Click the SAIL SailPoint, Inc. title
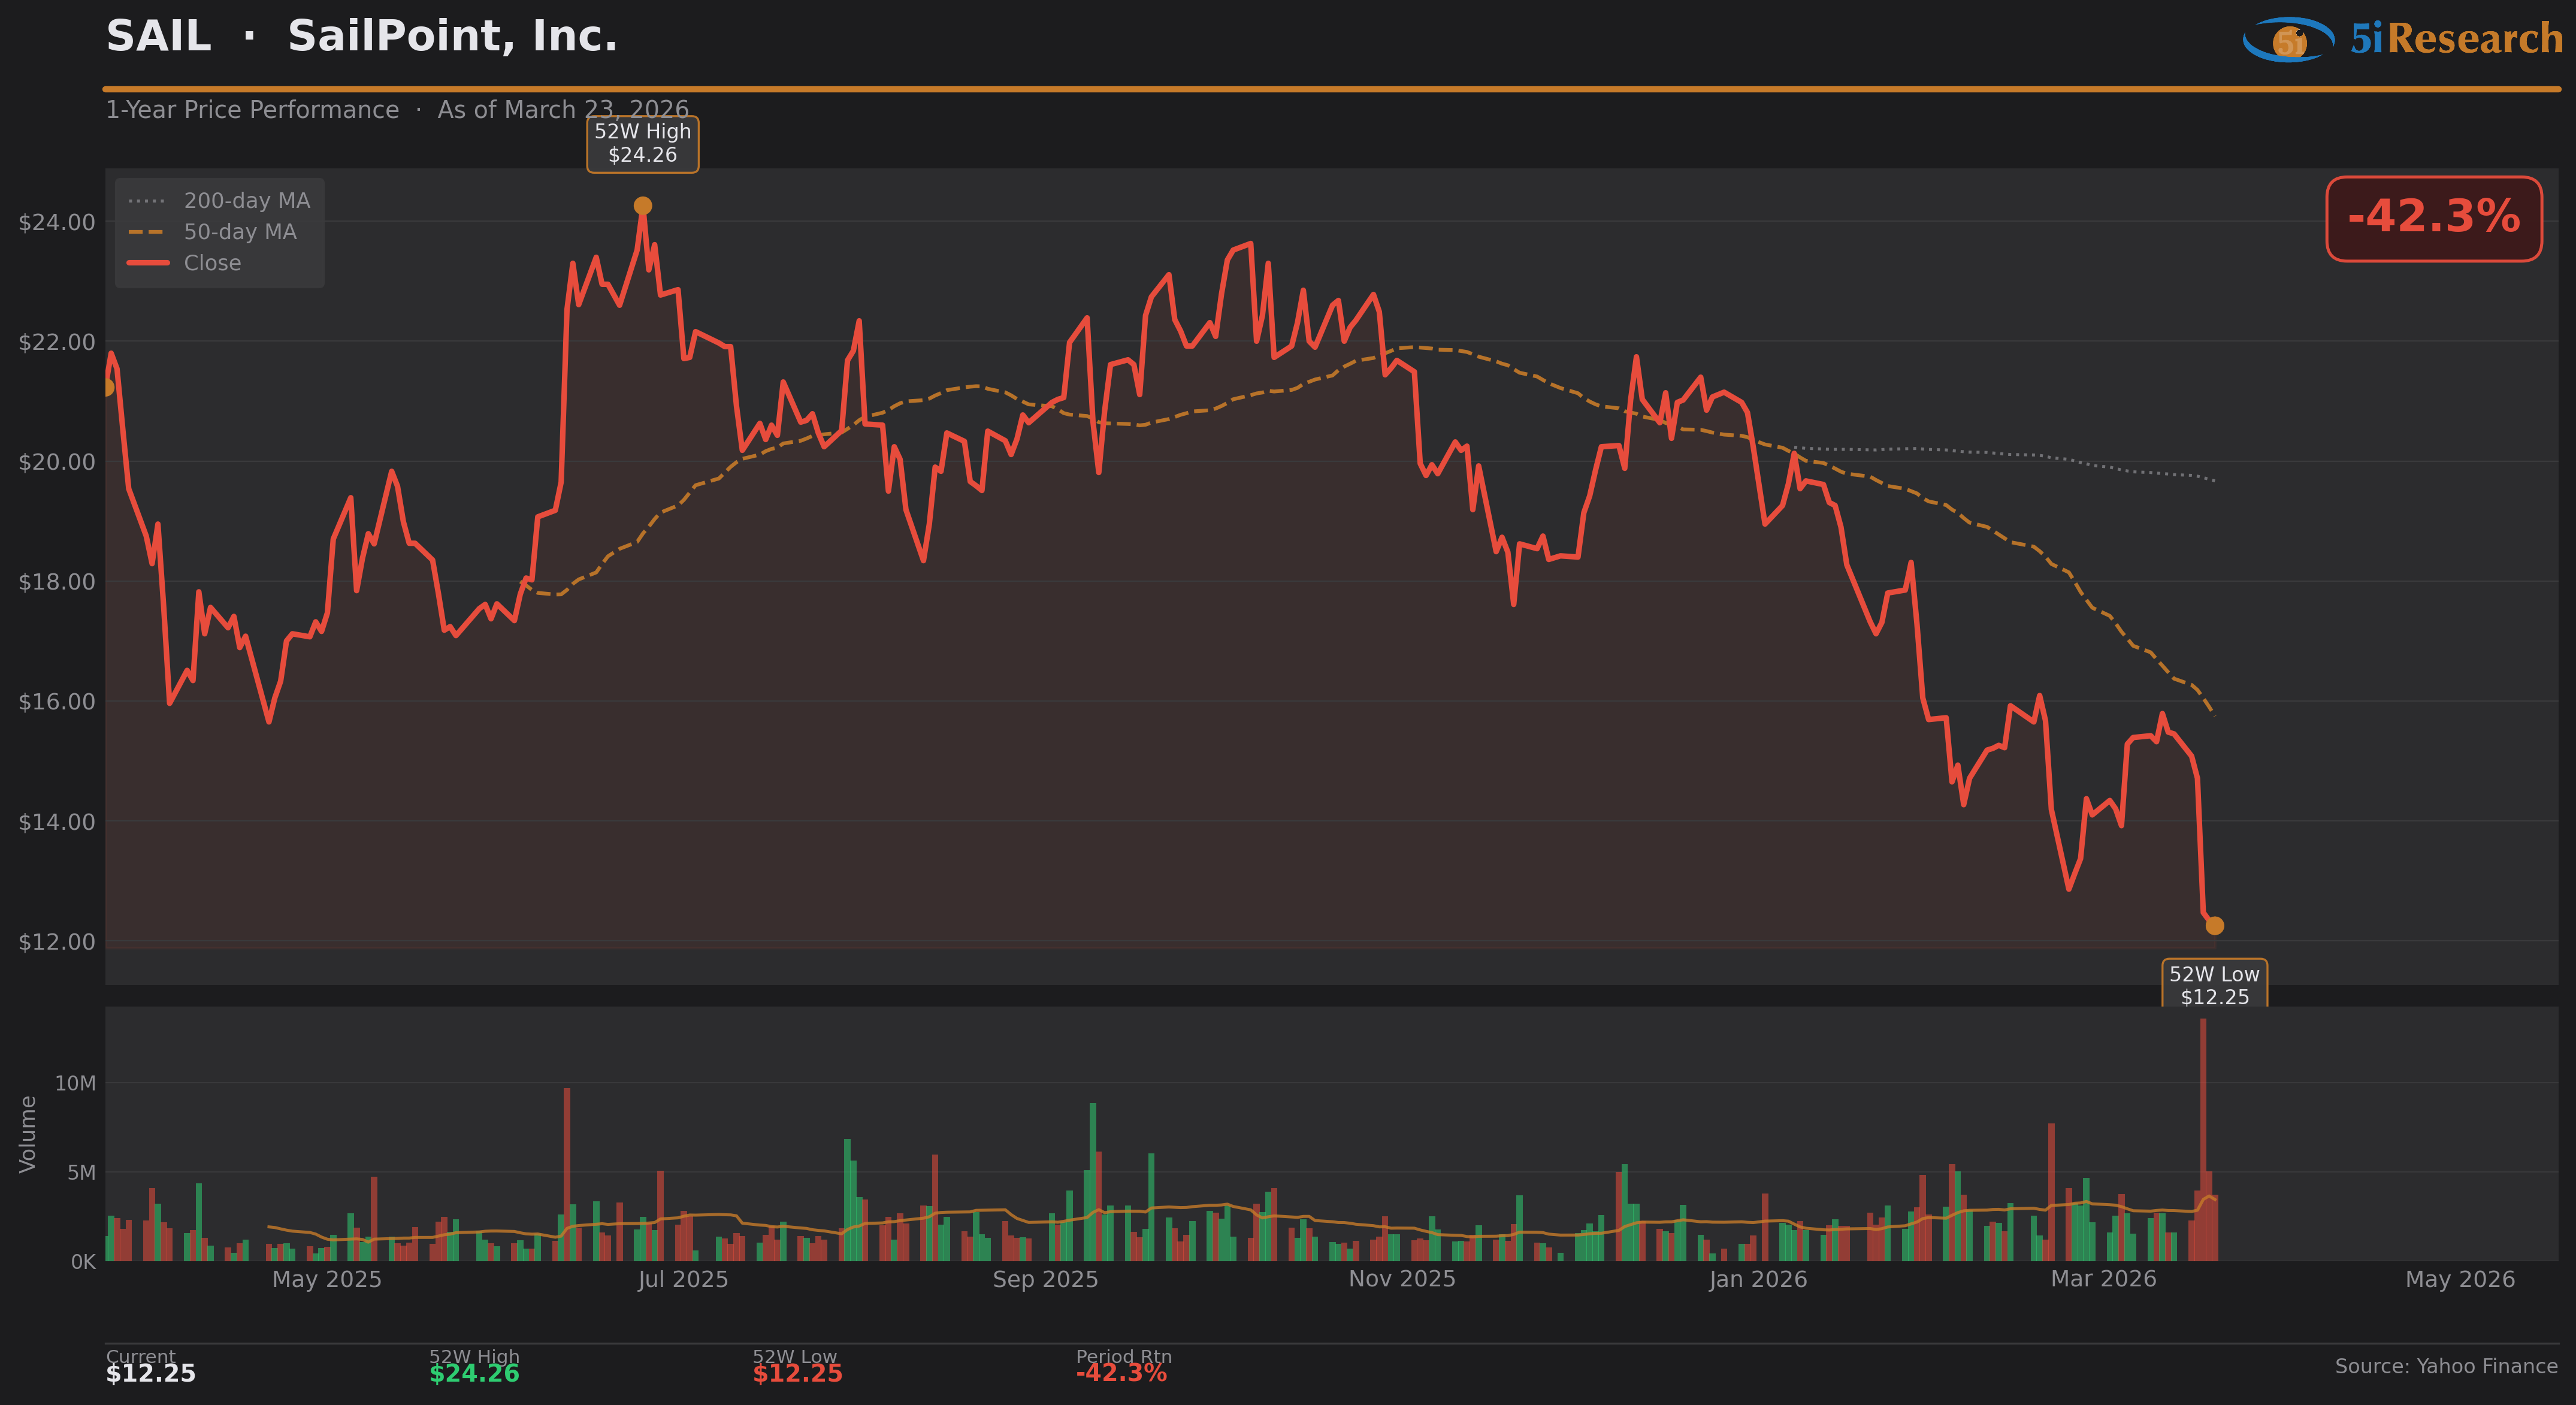 click(x=362, y=37)
